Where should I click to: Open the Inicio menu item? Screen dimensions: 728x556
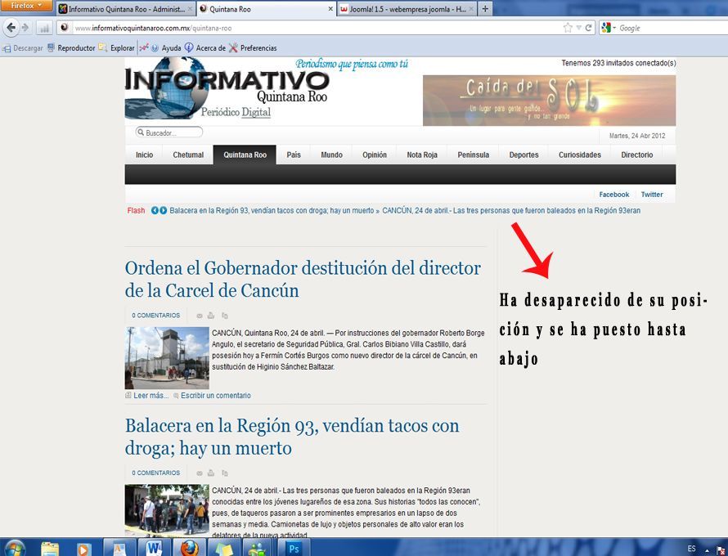pos(144,155)
